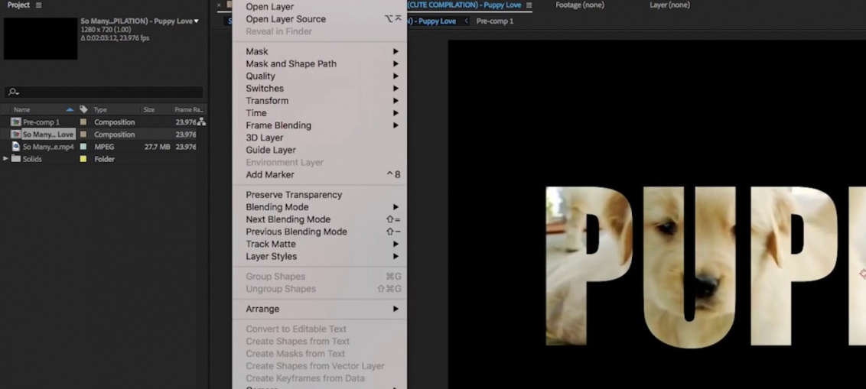Expand the Track Matte submenu arrow

pos(396,244)
